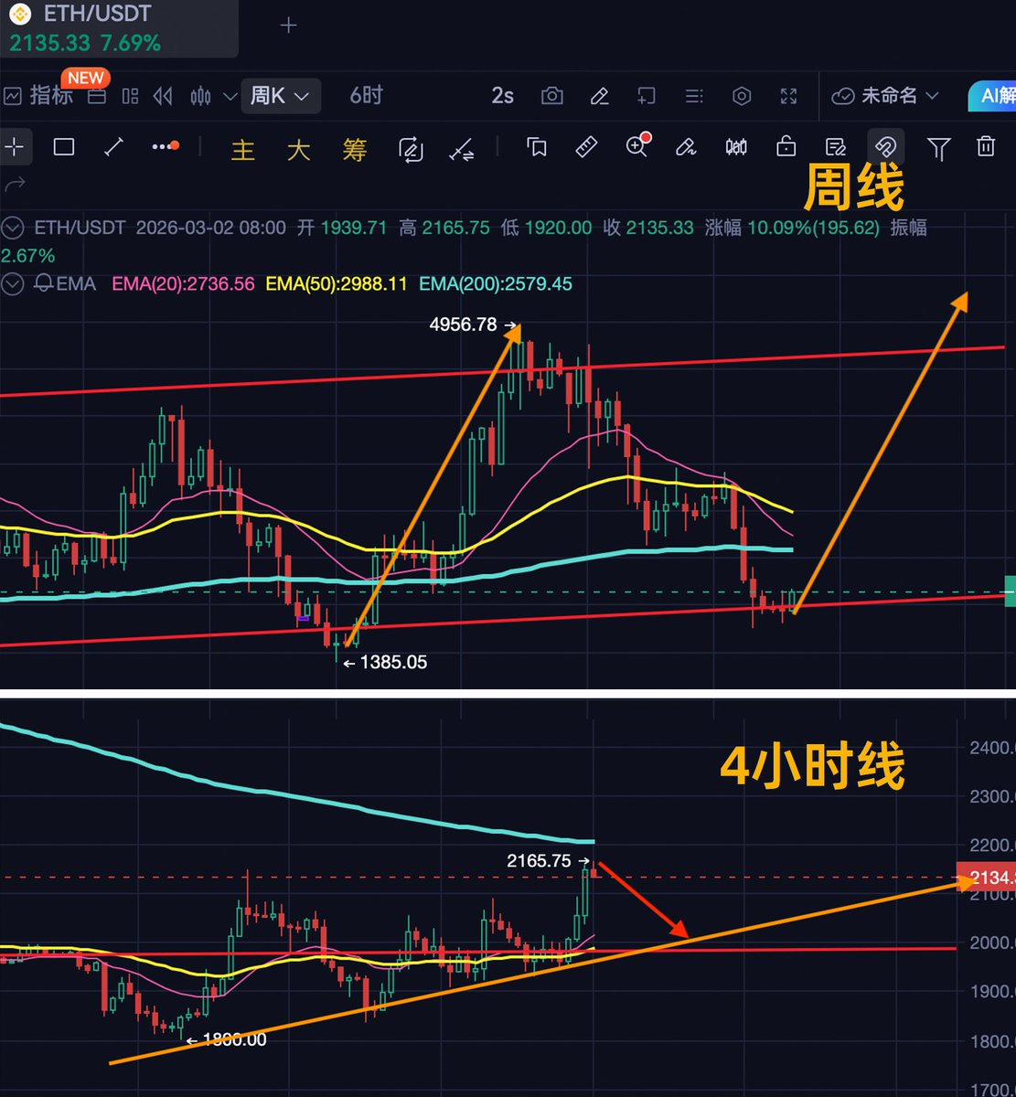This screenshot has width=1016, height=1097.
Task: Collapse the ETH/USDT data row chevron
Action: 12,227
